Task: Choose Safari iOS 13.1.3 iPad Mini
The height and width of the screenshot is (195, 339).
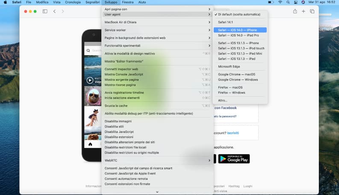Action: 240,53
